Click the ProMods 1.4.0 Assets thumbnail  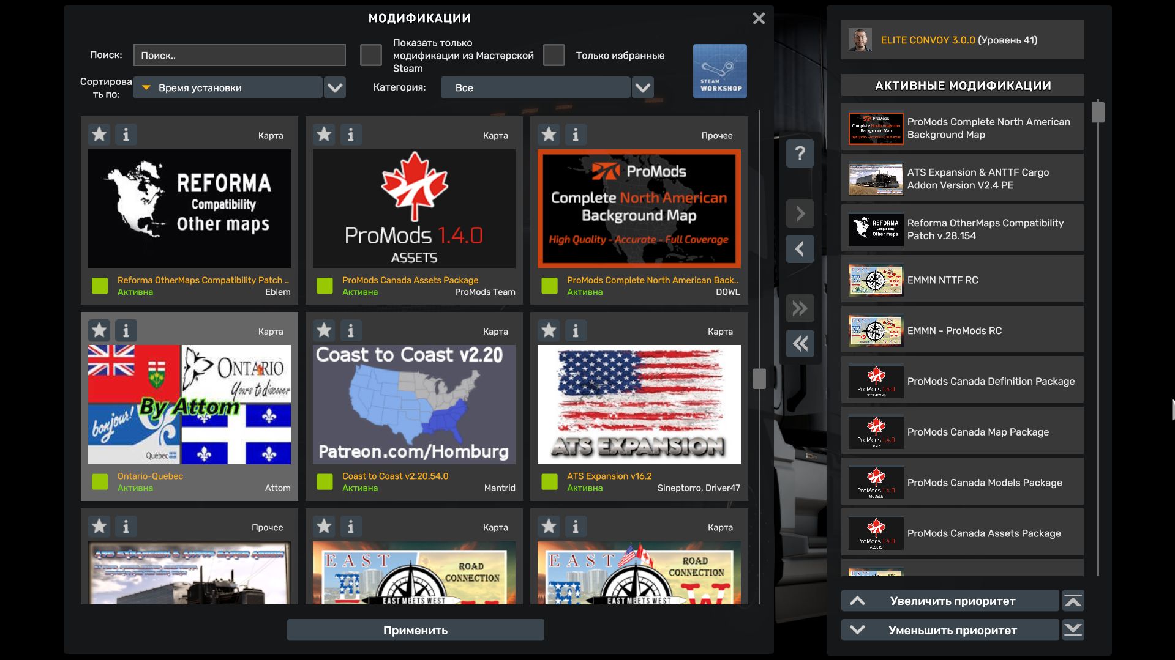tap(414, 209)
